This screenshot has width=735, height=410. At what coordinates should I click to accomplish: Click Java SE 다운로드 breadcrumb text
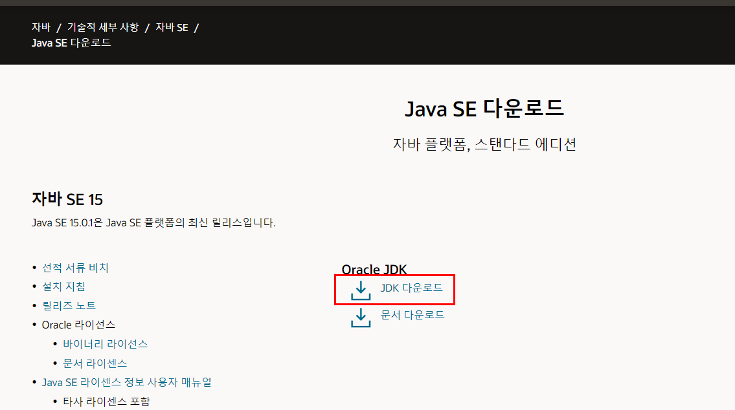tap(71, 43)
